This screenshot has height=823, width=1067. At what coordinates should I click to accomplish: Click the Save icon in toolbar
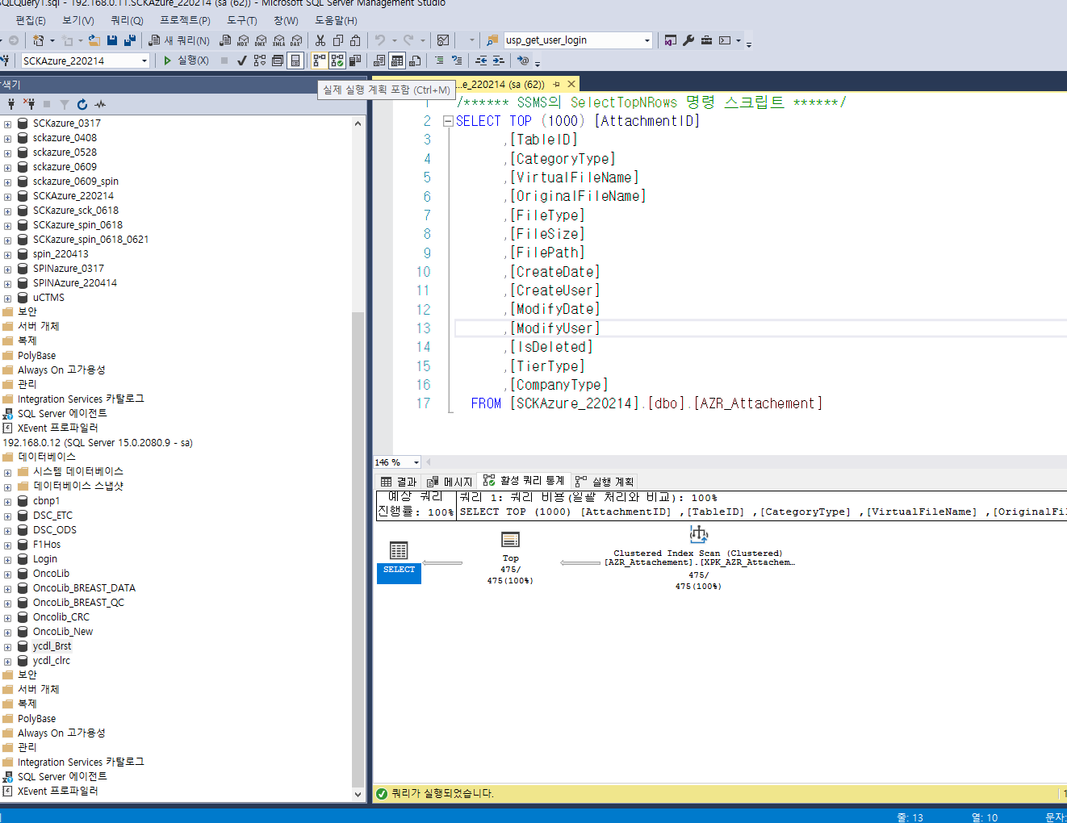(112, 40)
